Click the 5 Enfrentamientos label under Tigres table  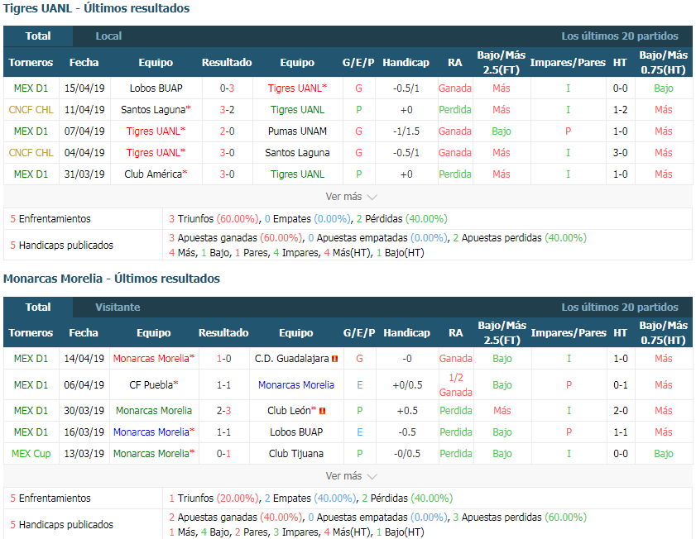50,218
